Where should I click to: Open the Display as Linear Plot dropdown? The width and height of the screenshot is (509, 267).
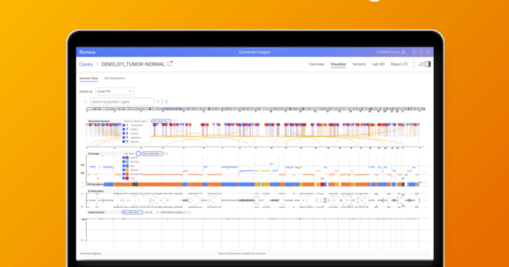pos(114,91)
